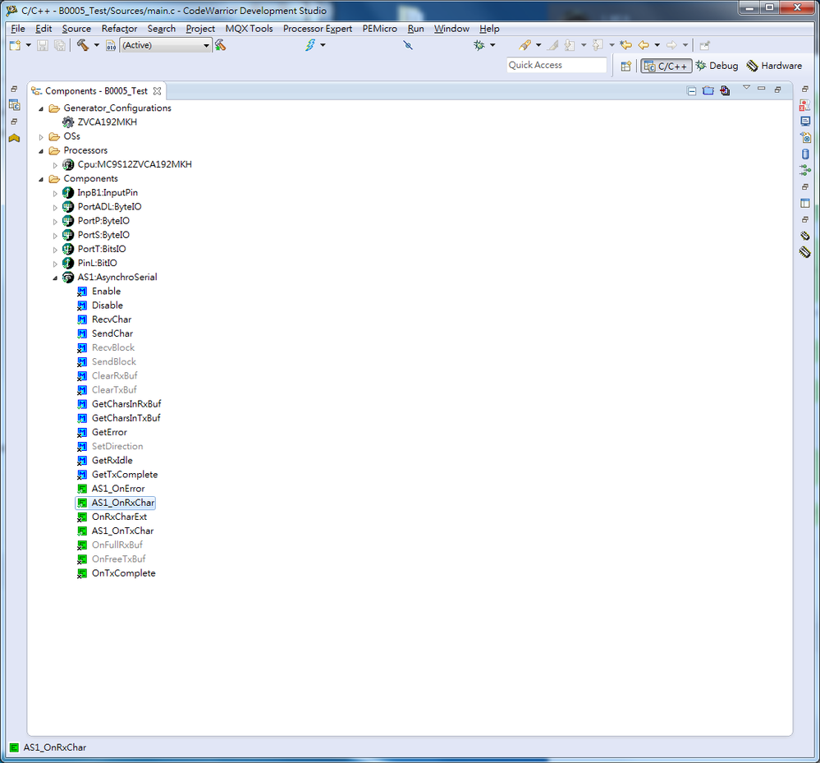Click the right sidebar blue cylinder icon
The image size is (820, 763).
(x=805, y=154)
